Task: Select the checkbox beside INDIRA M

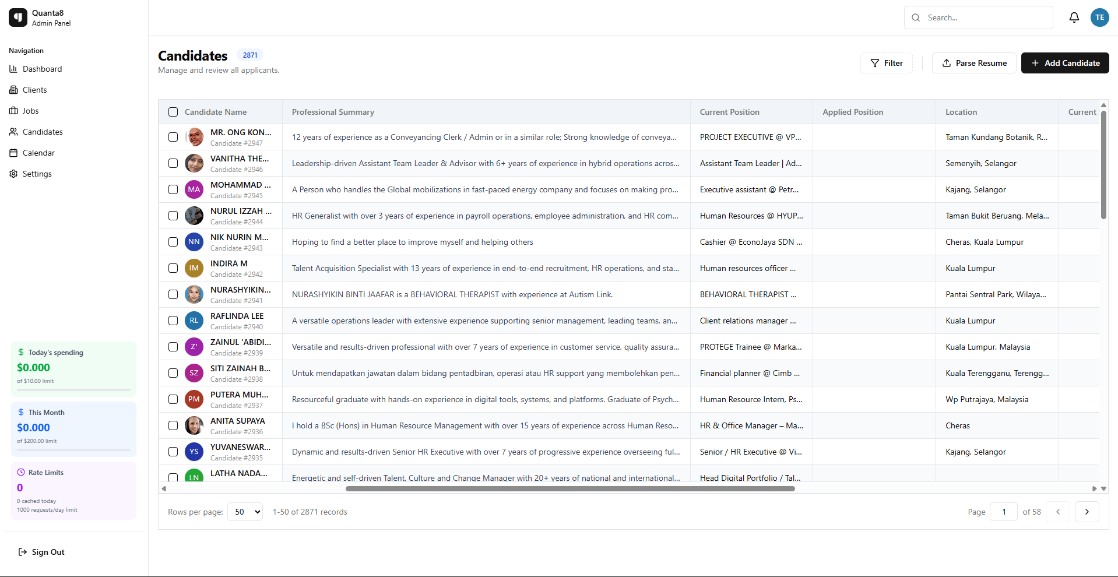Action: pyautogui.click(x=173, y=268)
